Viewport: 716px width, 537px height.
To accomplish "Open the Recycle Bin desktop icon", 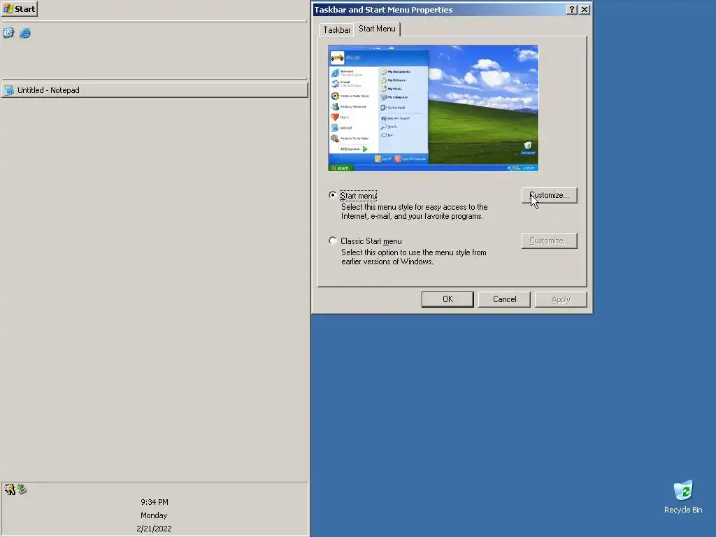I will (683, 497).
